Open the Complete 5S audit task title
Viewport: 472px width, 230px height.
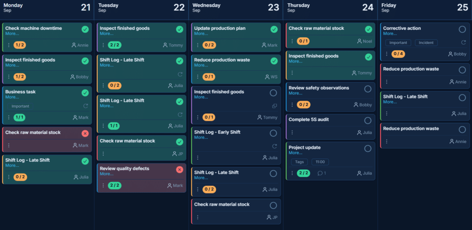pyautogui.click(x=308, y=120)
